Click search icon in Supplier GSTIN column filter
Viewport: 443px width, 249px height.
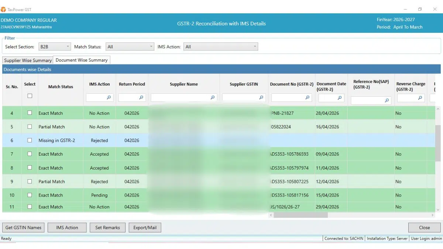click(x=261, y=98)
